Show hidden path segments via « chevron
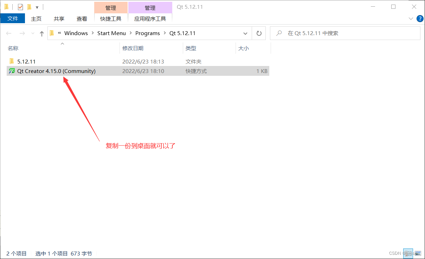This screenshot has height=259, width=425. tap(59, 33)
